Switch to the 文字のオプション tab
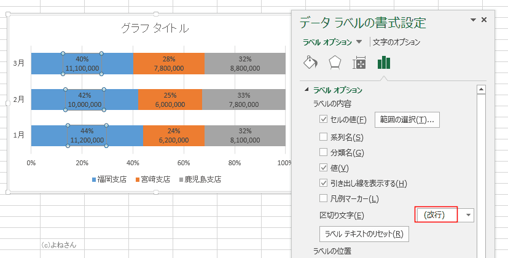 (x=397, y=42)
